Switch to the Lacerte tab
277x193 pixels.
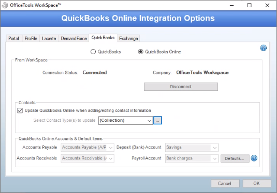[x=49, y=38]
